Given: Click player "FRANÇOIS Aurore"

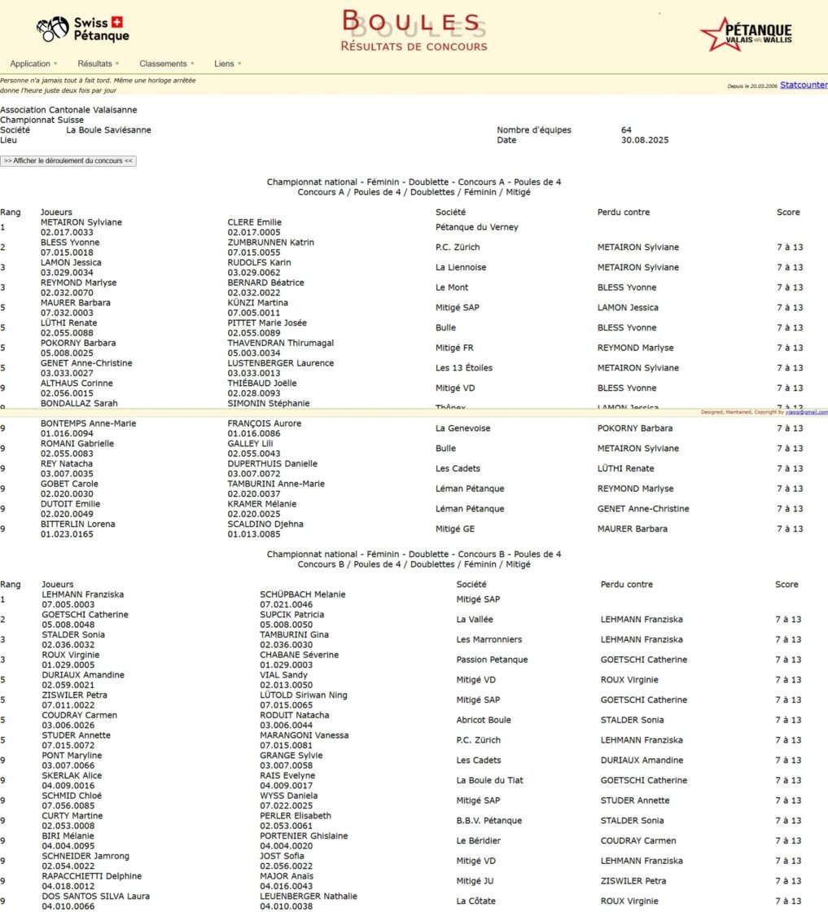Looking at the screenshot, I should (x=265, y=423).
